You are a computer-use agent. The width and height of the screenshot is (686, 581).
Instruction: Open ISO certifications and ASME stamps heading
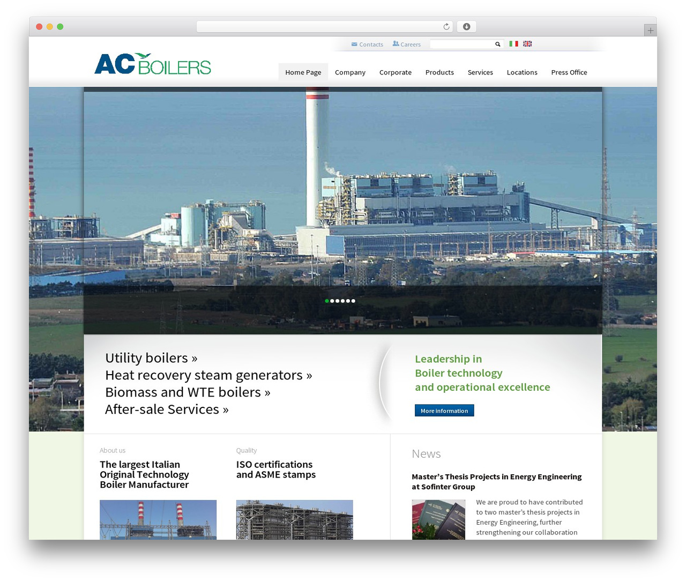coord(276,470)
